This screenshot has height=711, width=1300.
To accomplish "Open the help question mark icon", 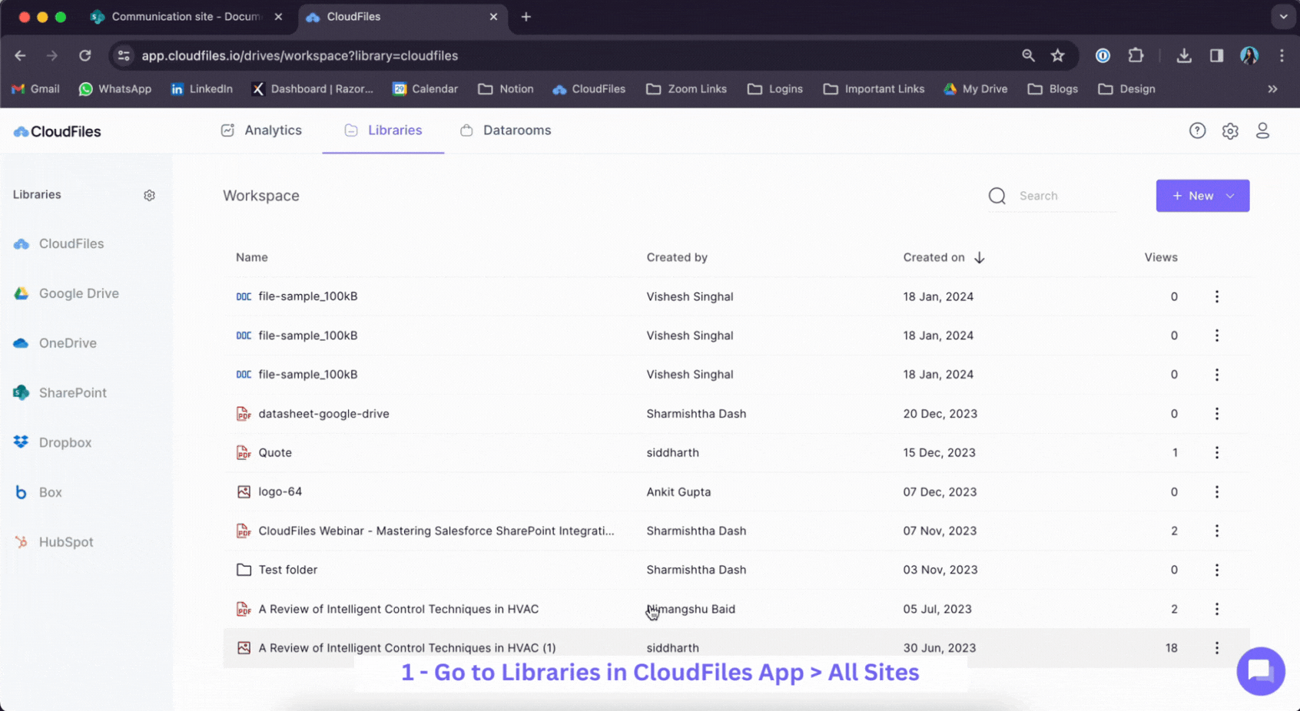I will pyautogui.click(x=1197, y=131).
